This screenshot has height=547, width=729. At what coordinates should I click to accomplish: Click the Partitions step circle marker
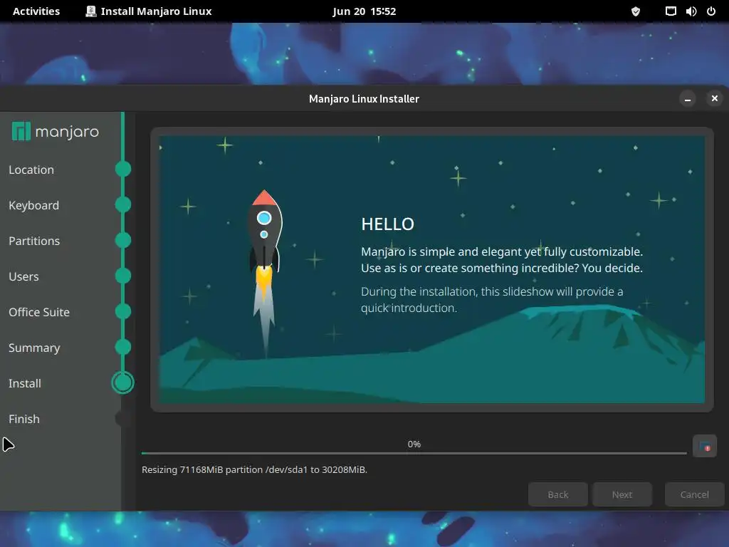coord(123,240)
